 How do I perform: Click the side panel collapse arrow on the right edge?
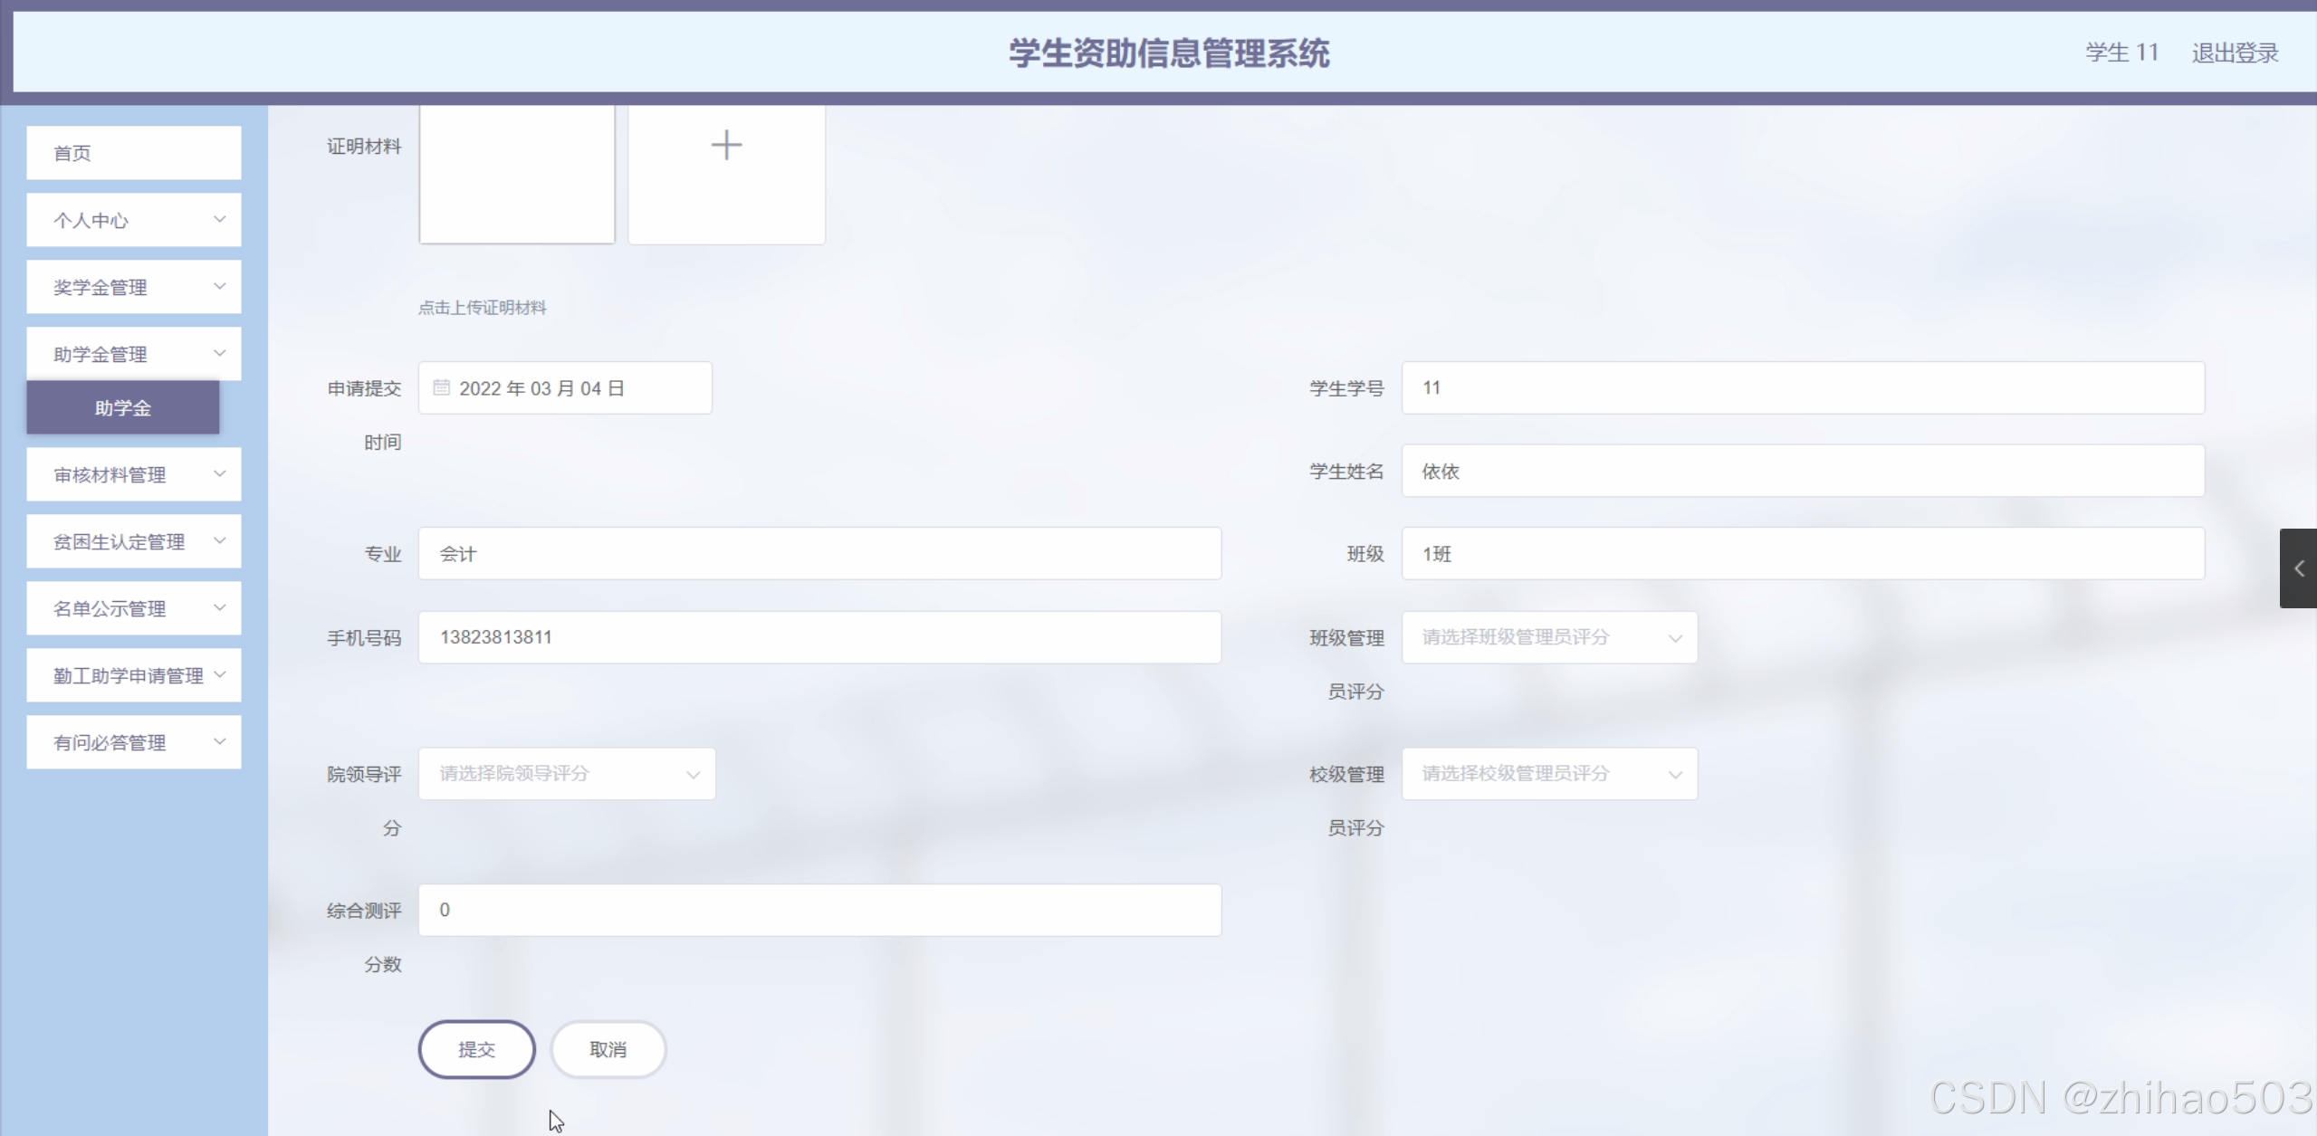click(x=2298, y=568)
